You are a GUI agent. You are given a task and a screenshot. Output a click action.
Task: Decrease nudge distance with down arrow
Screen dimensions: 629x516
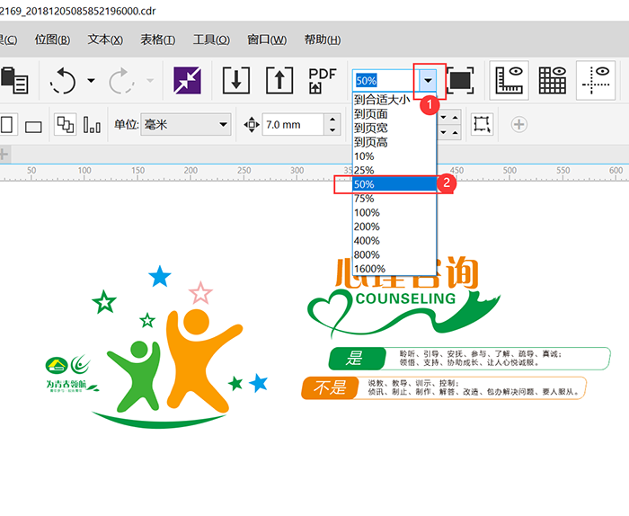click(332, 130)
